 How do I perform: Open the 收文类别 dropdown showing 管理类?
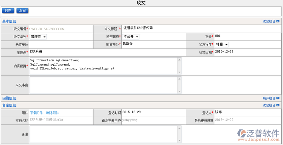click(38, 37)
